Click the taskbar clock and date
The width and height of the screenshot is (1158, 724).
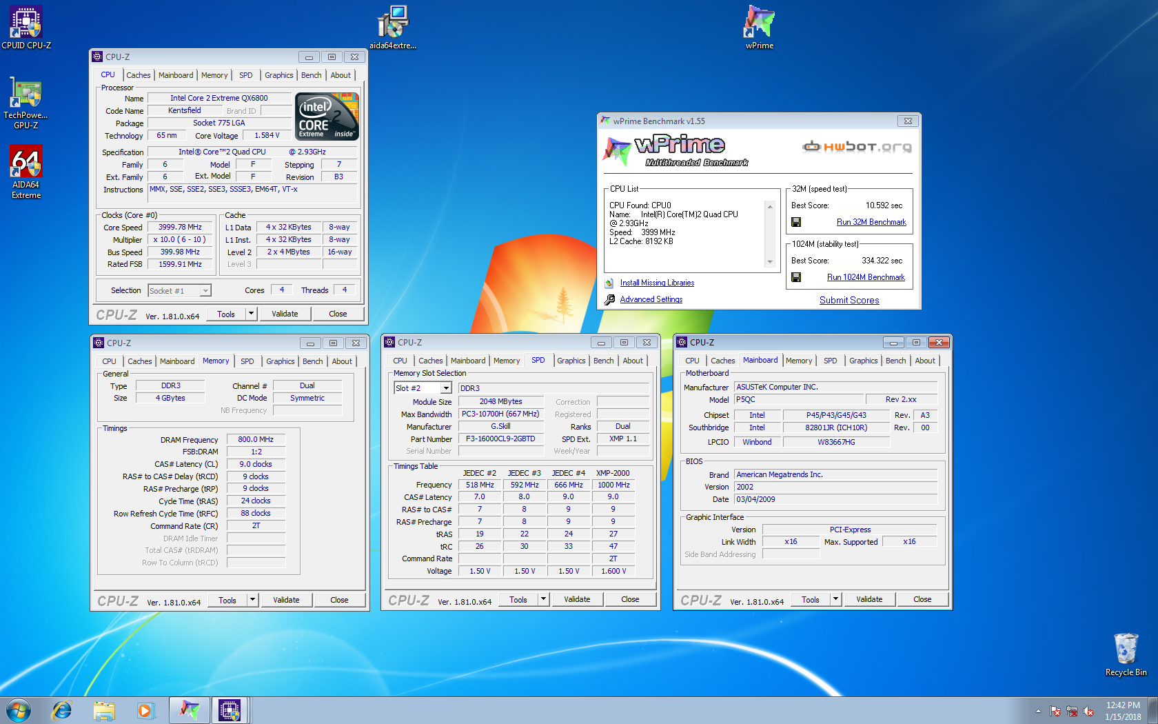pyautogui.click(x=1123, y=711)
